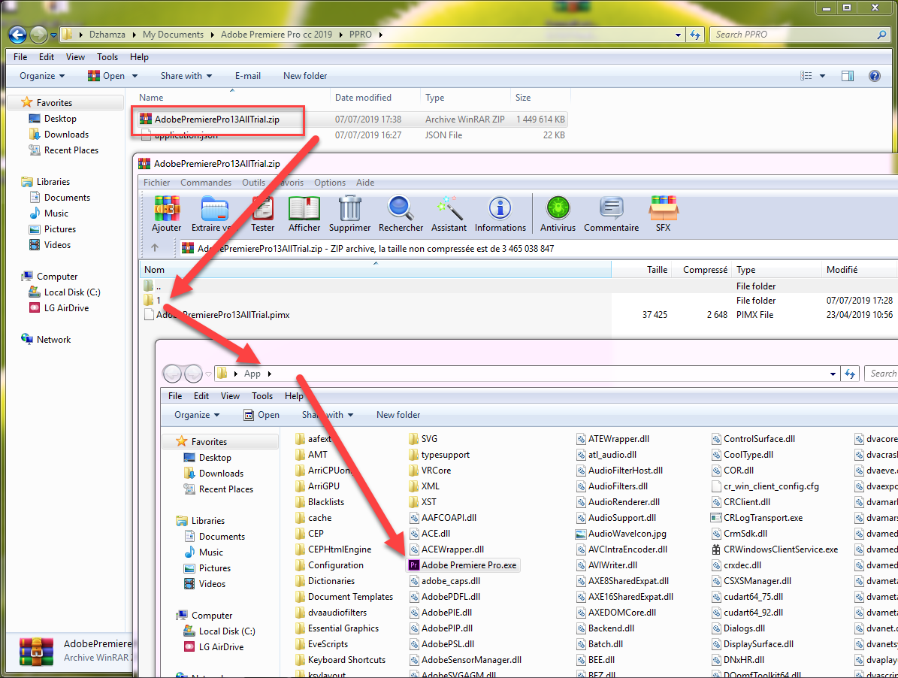Click the Dzhamza breadcrumb segment

[x=107, y=35]
